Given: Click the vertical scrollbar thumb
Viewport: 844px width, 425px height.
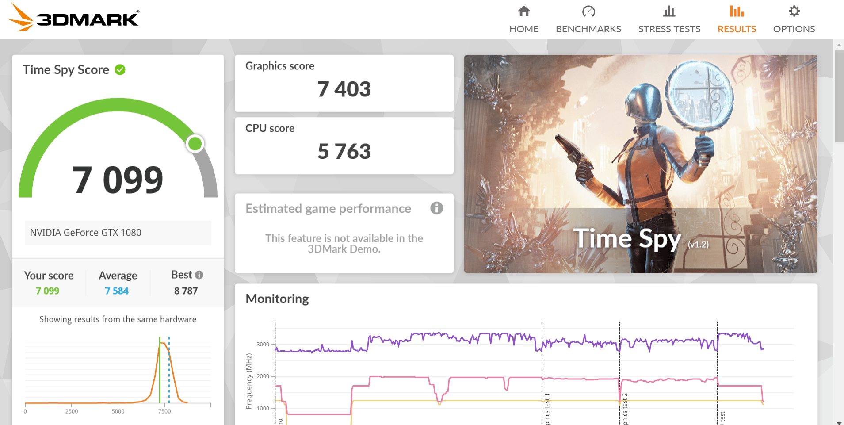Looking at the screenshot, I should tap(839, 95).
